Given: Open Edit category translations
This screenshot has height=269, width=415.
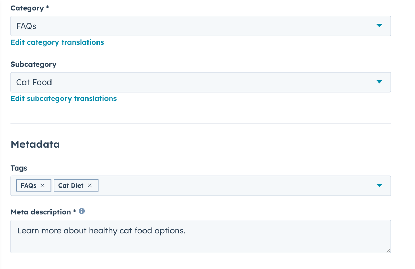Looking at the screenshot, I should pyautogui.click(x=57, y=42).
